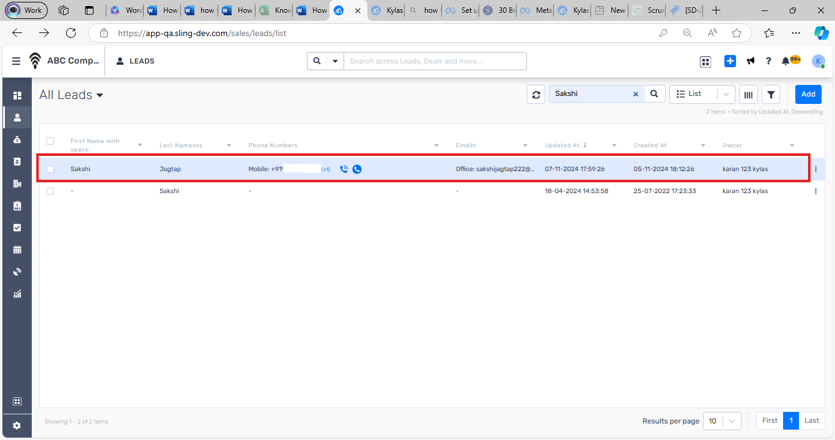The width and height of the screenshot is (835, 440).
Task: Switch to the 30 Be browser tab
Action: [x=498, y=10]
